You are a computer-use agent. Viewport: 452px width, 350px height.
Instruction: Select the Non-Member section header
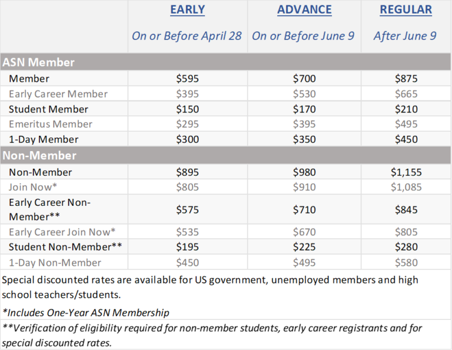[39, 155]
